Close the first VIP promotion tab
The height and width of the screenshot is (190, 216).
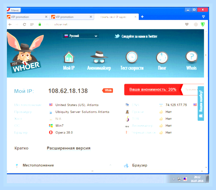click(46, 17)
